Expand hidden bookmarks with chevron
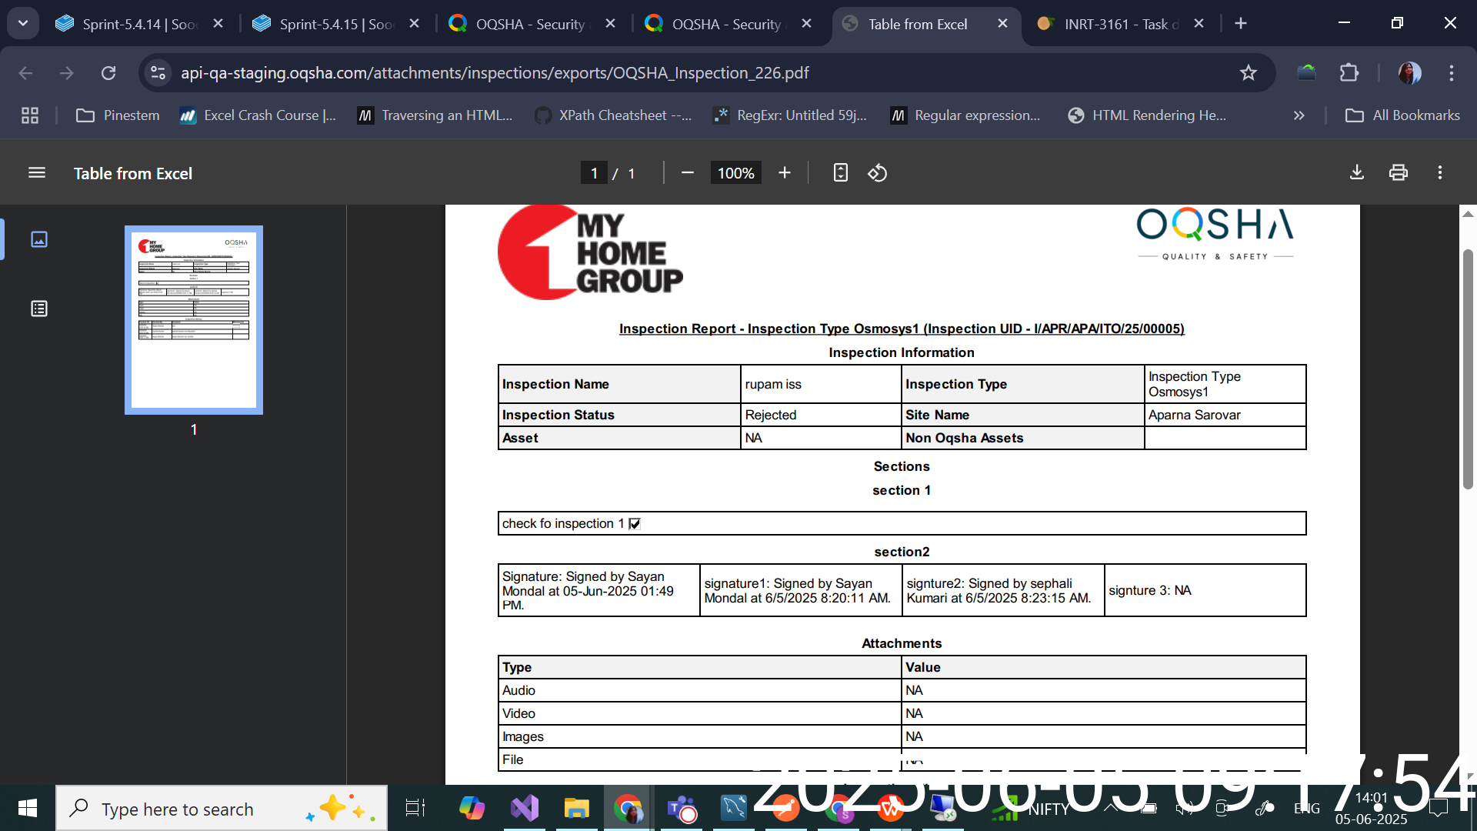This screenshot has width=1477, height=831. click(x=1299, y=115)
